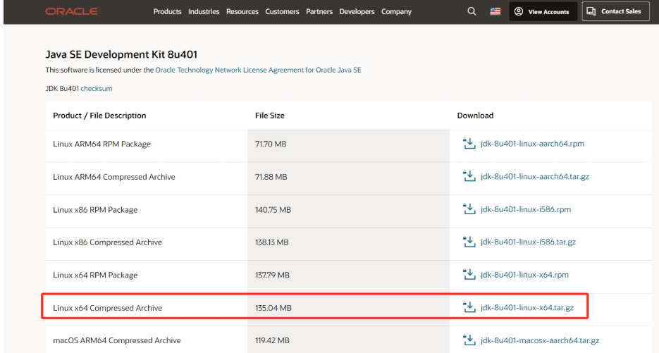Select the Linux x86 RPM Package description
Screen dimensions: 659x353
tap(95, 210)
